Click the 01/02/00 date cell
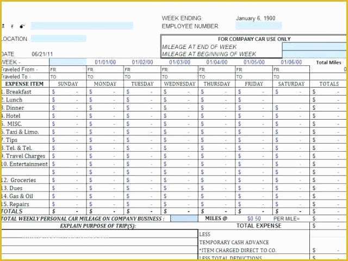The width and height of the screenshot is (348, 261). point(142,62)
